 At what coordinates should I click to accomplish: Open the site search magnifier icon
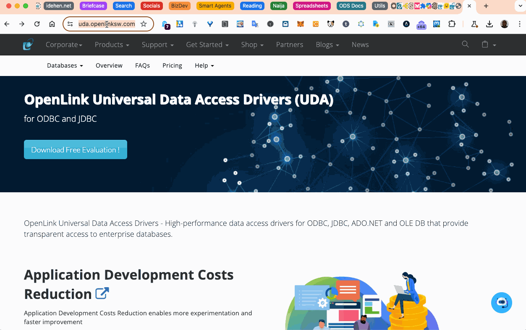[x=465, y=44]
